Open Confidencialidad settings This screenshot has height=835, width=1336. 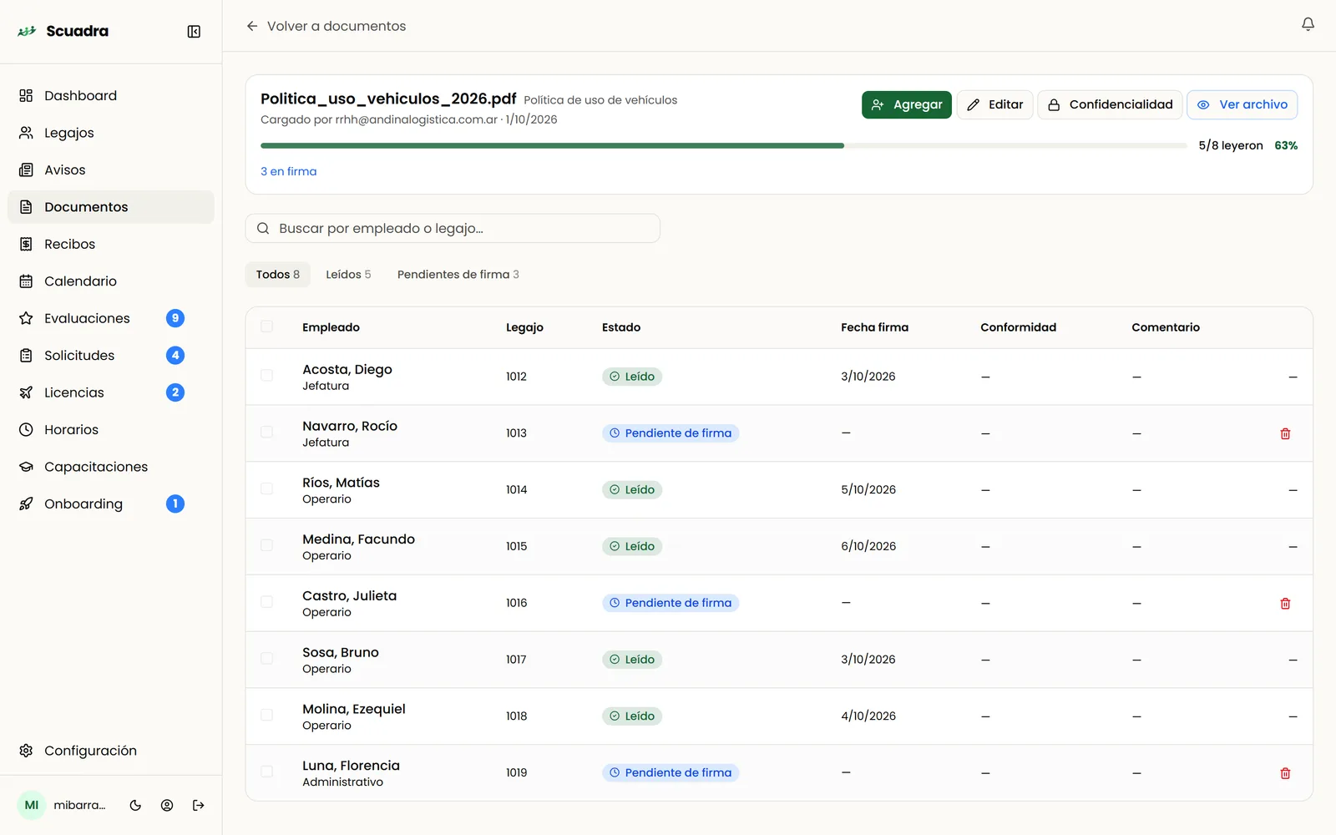point(1110,104)
